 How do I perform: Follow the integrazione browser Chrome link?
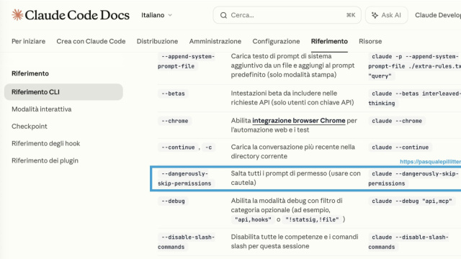click(x=299, y=121)
